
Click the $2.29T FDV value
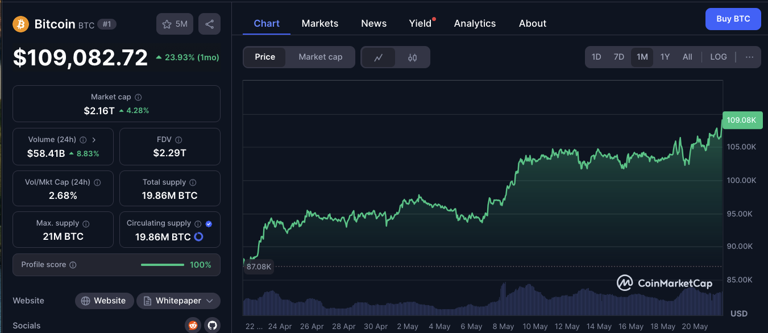170,153
